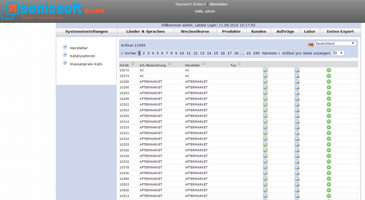
Task: Toggle active status of article 10326
Action: pyautogui.click(x=329, y=150)
